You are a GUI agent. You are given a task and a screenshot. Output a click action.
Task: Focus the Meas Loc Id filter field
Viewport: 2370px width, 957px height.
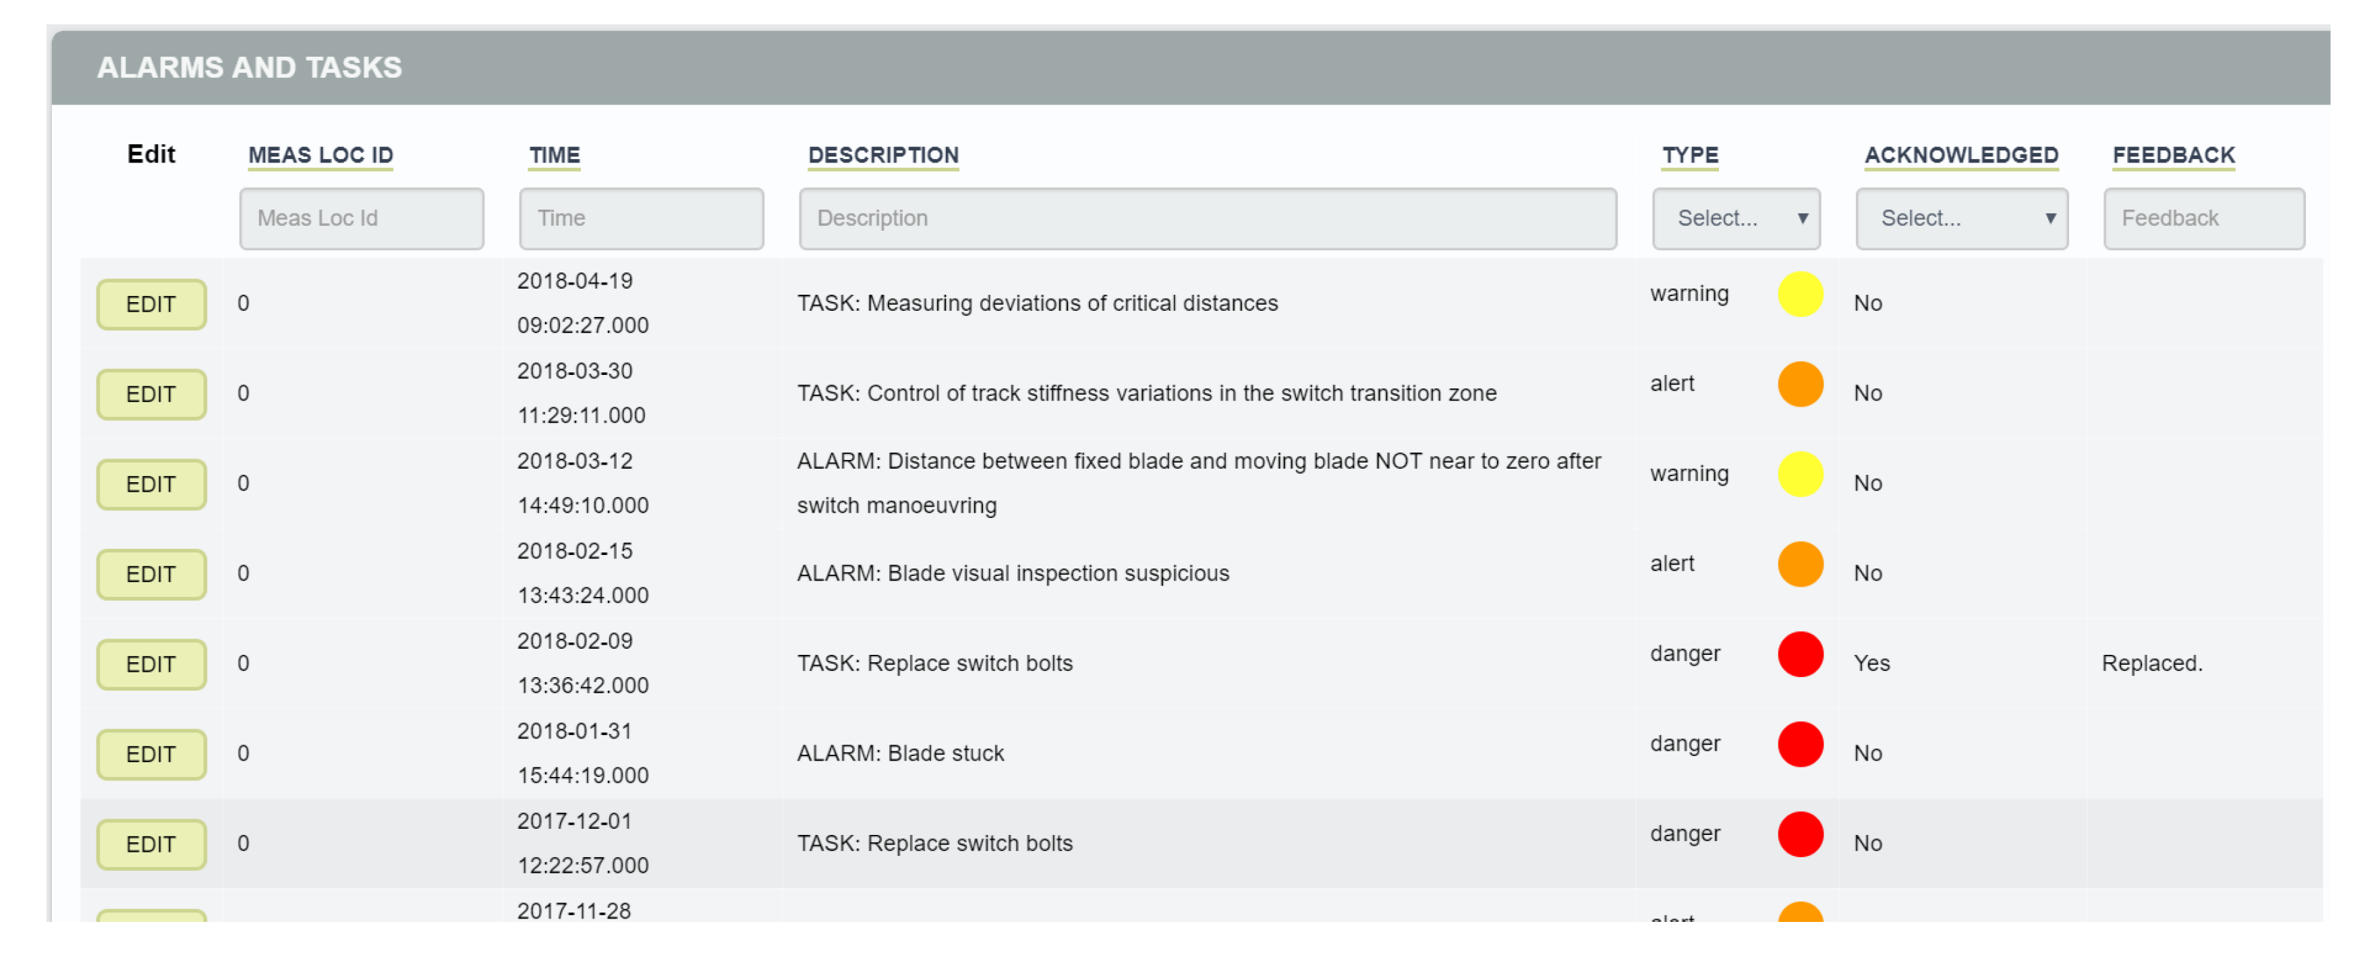tap(361, 219)
